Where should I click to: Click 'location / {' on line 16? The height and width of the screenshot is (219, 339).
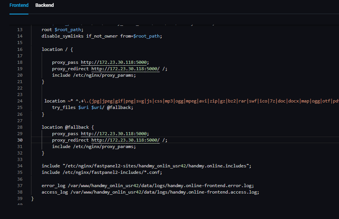[x=57, y=49]
